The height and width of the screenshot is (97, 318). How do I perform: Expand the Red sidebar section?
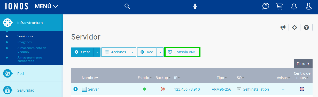click(x=32, y=73)
